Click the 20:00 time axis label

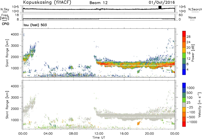coord(149,134)
